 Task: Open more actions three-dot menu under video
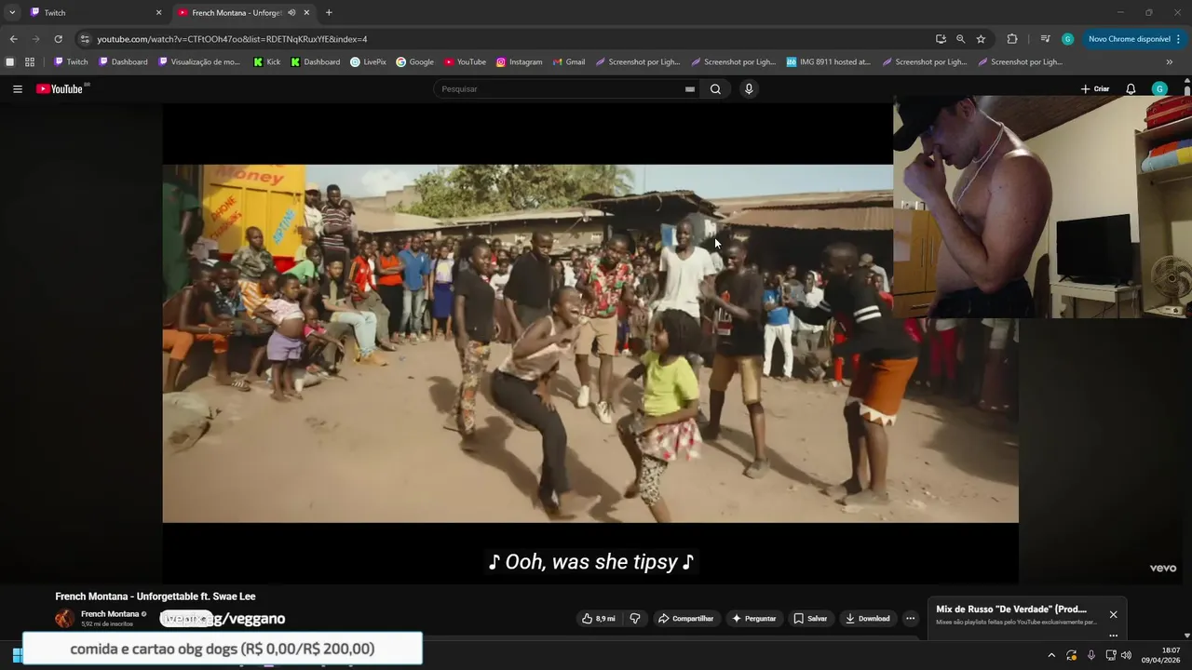911,619
